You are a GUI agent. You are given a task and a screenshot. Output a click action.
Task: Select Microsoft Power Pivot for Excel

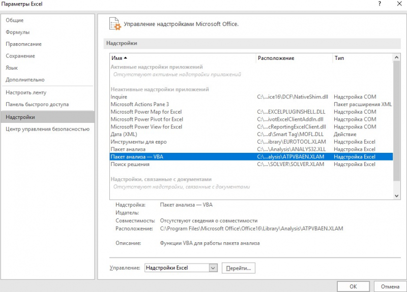(251, 119)
